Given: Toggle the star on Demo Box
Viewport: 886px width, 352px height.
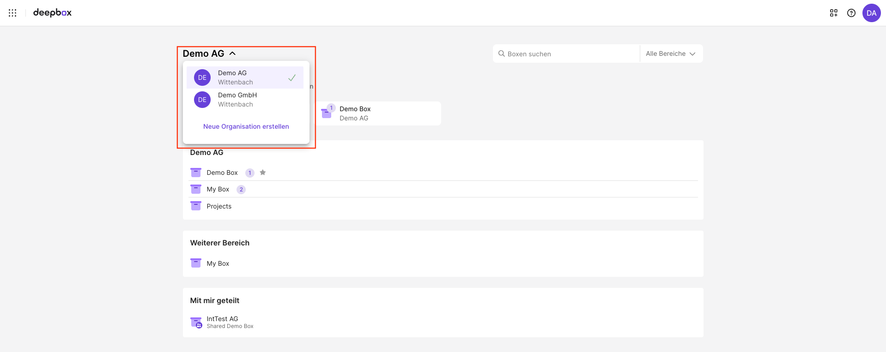Looking at the screenshot, I should pos(263,173).
